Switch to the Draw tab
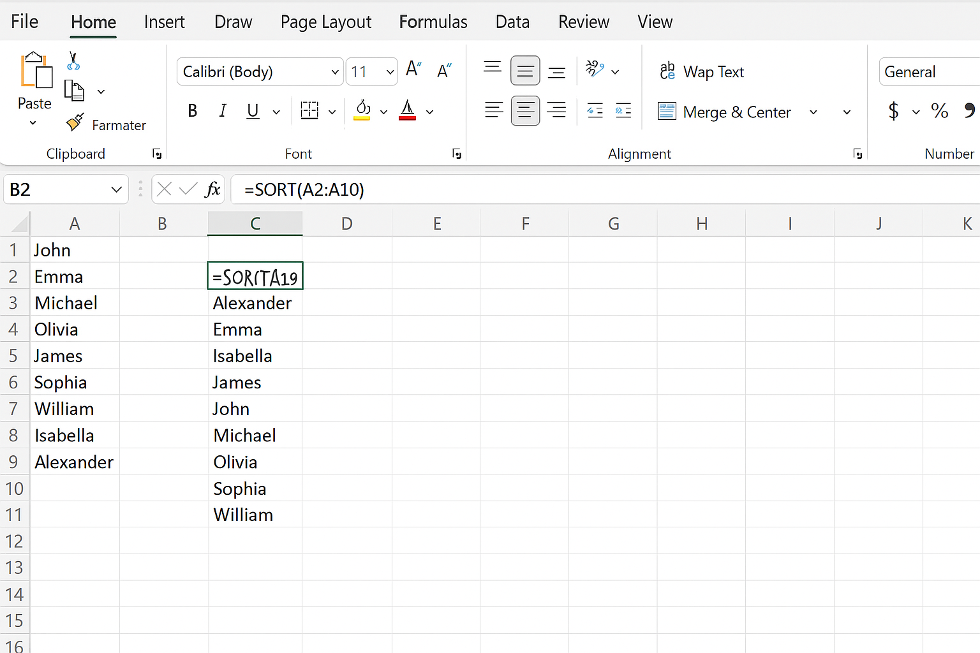 tap(233, 22)
